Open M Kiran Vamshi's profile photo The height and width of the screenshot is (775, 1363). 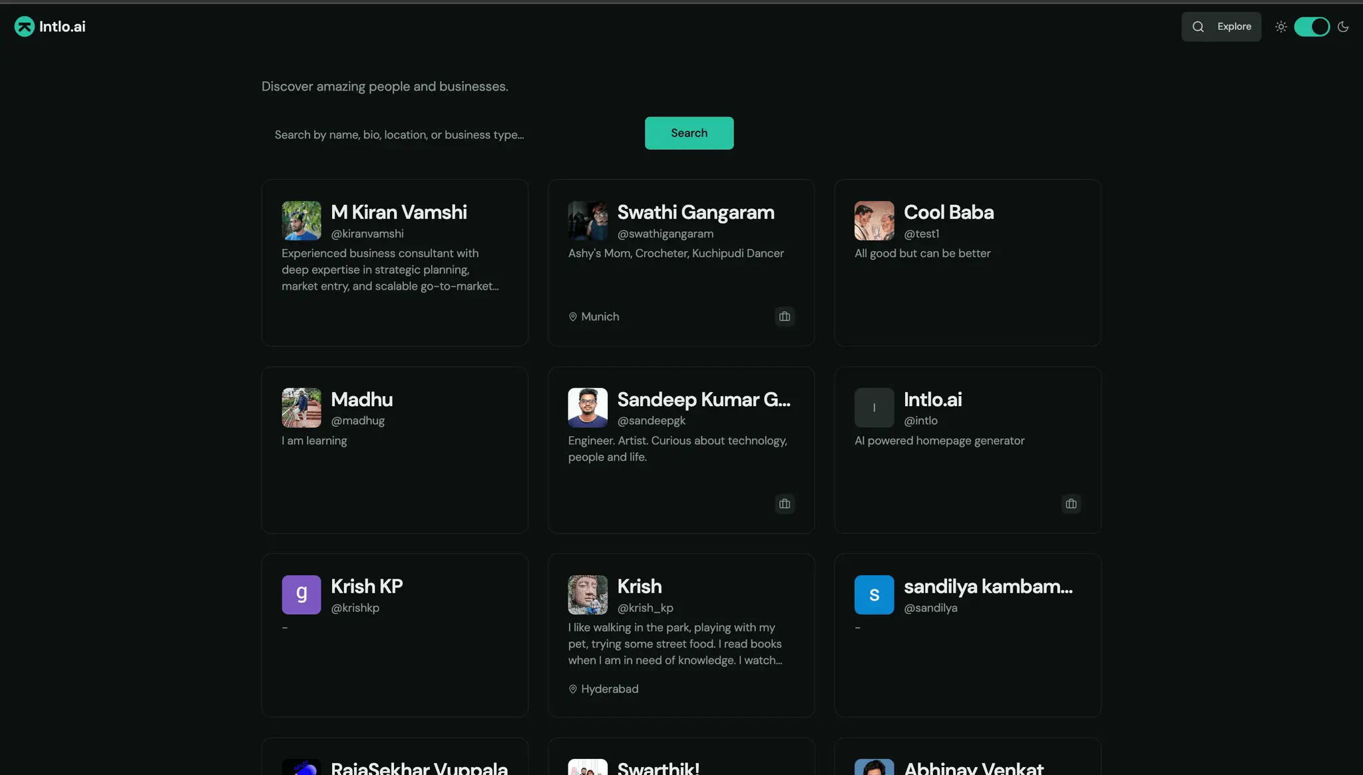301,220
